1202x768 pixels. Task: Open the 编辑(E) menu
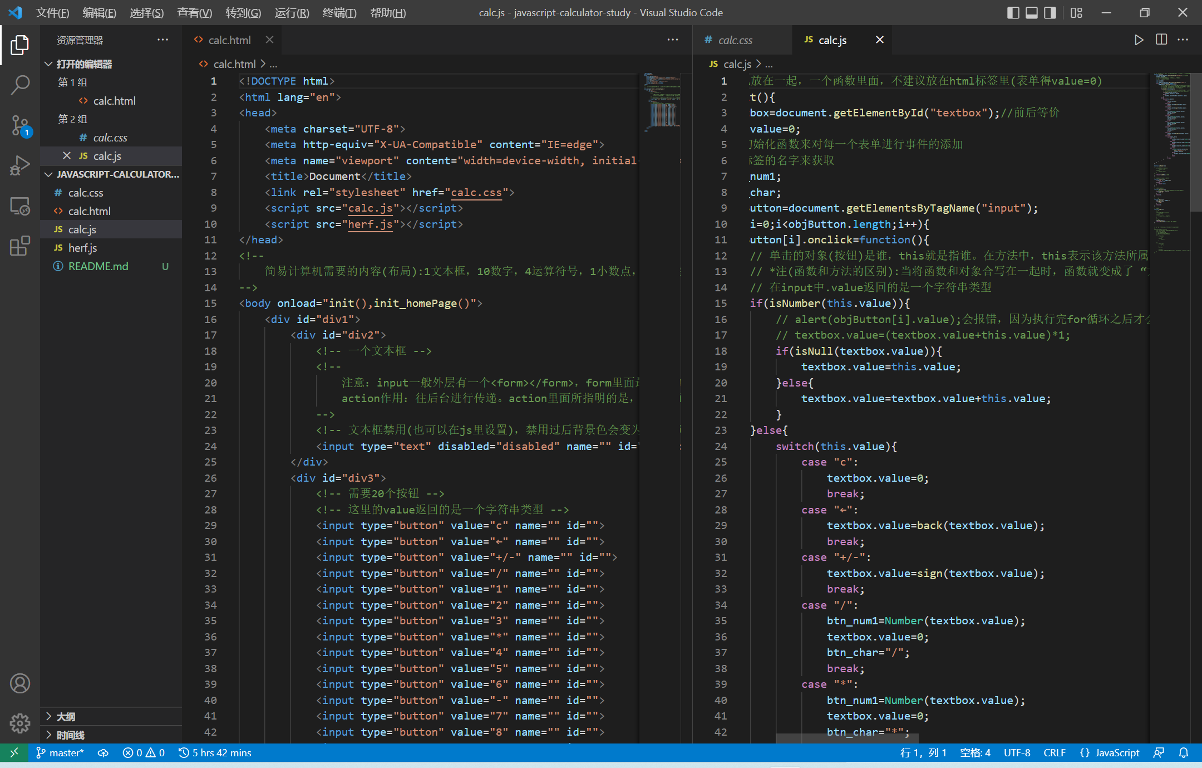(99, 13)
